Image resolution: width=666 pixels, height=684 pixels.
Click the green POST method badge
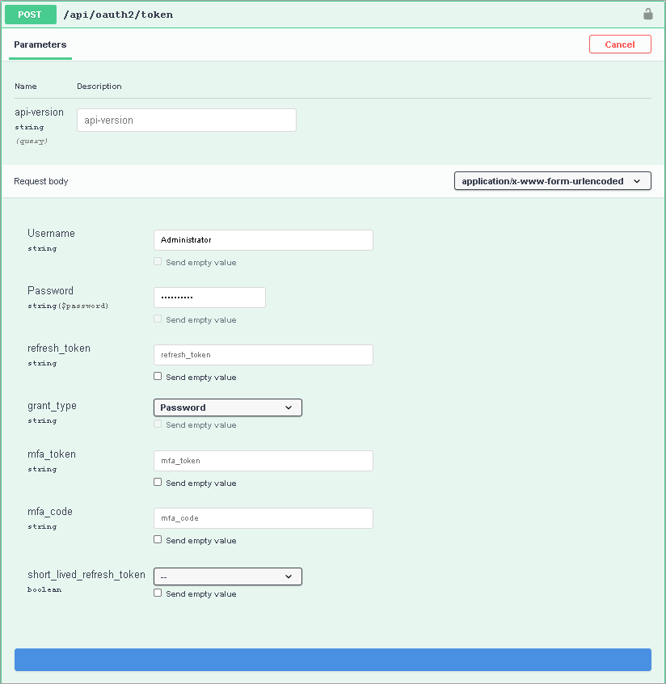pos(31,15)
